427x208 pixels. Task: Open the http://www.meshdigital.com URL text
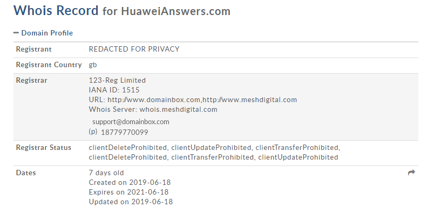(250, 100)
